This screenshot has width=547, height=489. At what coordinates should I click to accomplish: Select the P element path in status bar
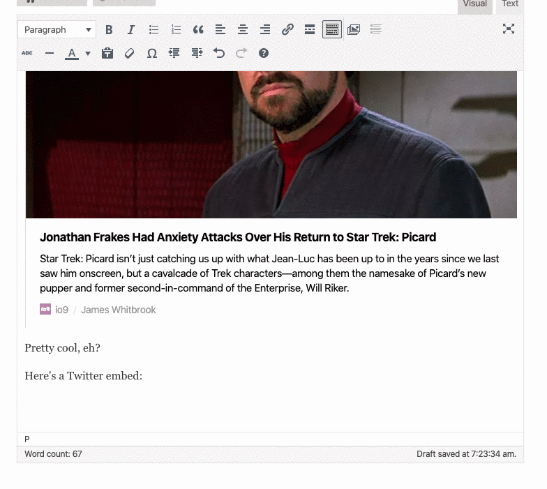point(27,439)
